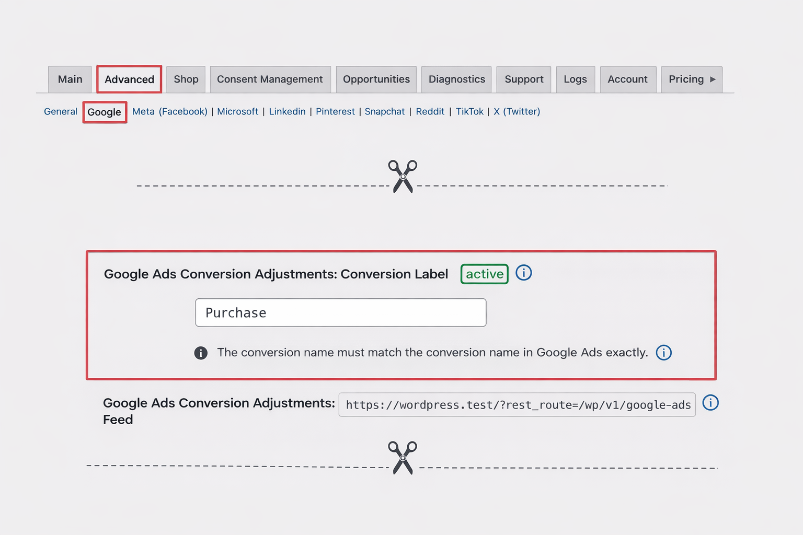Image resolution: width=803 pixels, height=535 pixels.
Task: Open the Shop tab
Action: coord(186,79)
